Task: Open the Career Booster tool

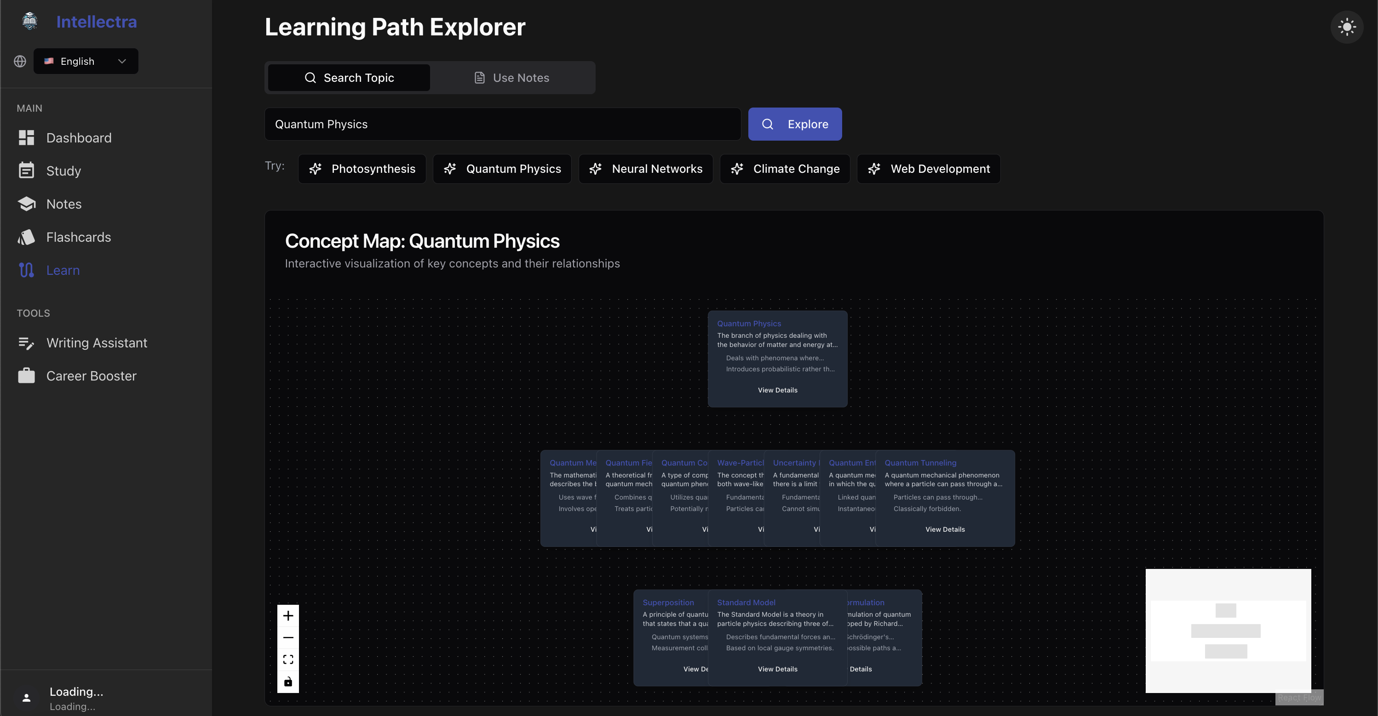Action: coord(91,376)
